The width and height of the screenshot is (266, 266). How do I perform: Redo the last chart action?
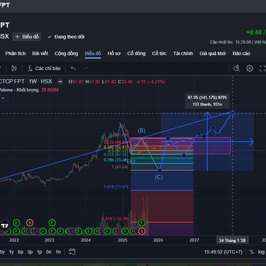86,69
